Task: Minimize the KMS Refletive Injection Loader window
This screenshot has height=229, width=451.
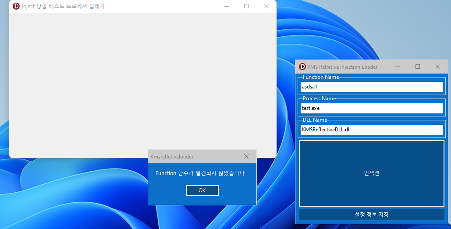Action: coord(398,67)
